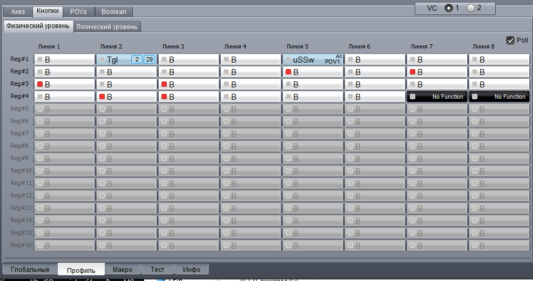Click the disabled cell in Reg#10 Линия 4
The height and width of the screenshot is (281, 533).
[x=251, y=171]
